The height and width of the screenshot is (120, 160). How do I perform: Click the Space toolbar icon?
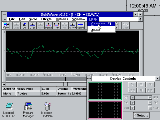72,25
